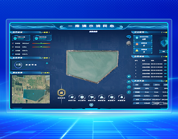Click the first red-green gauge bar
The image size is (178, 139).
(41, 43)
